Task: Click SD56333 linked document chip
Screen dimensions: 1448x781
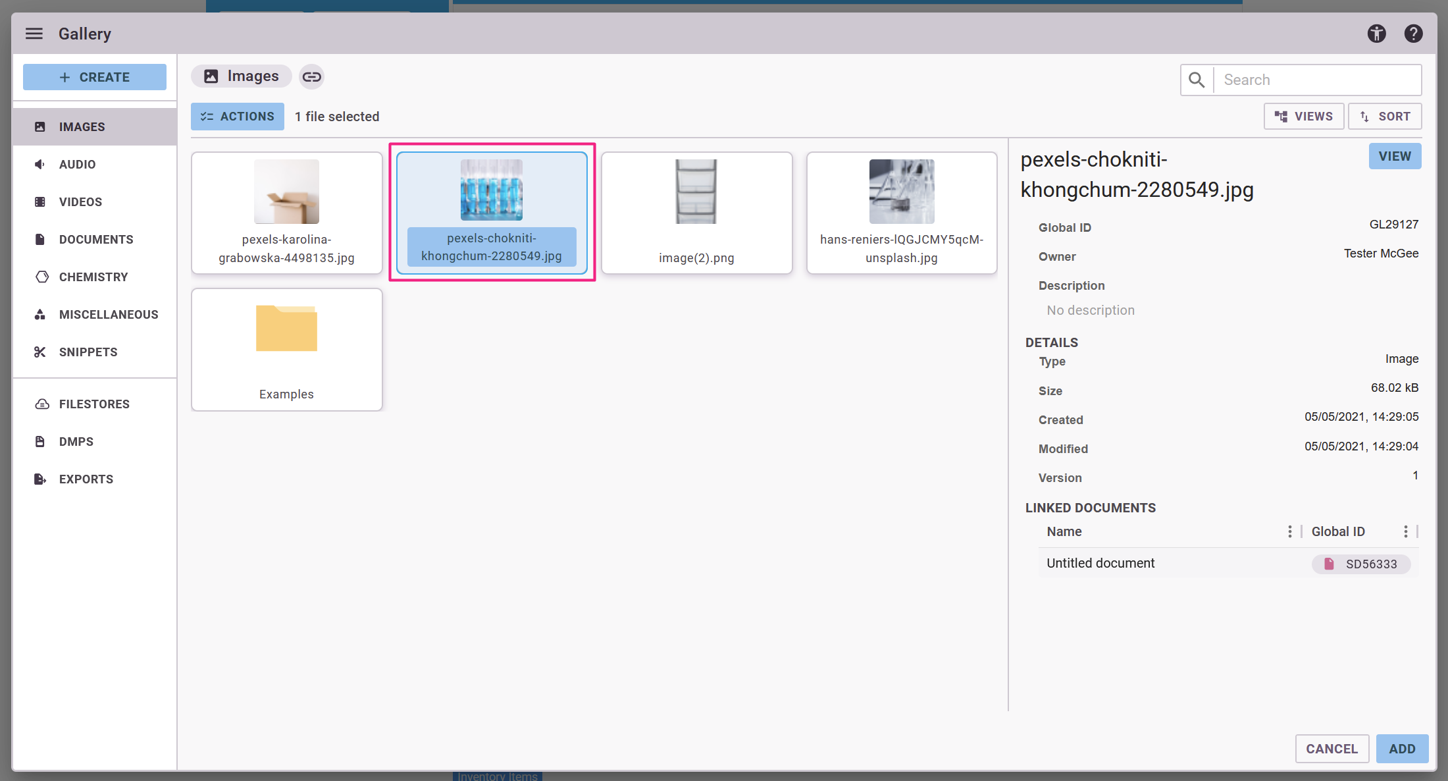Action: pos(1361,564)
